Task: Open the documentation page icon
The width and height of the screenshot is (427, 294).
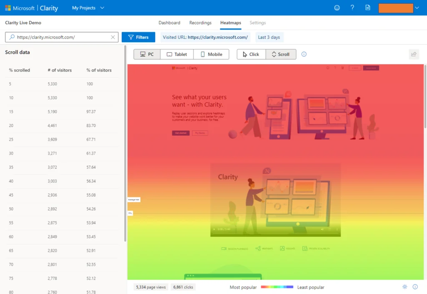Action: pyautogui.click(x=368, y=8)
